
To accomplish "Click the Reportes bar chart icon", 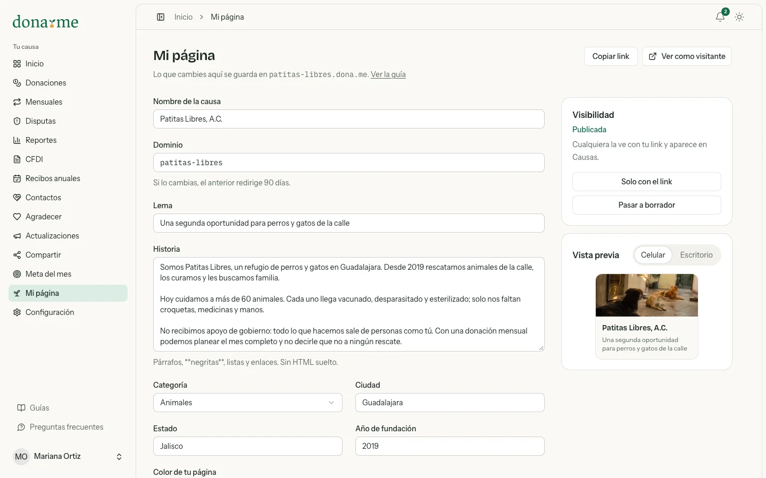I will pos(17,140).
